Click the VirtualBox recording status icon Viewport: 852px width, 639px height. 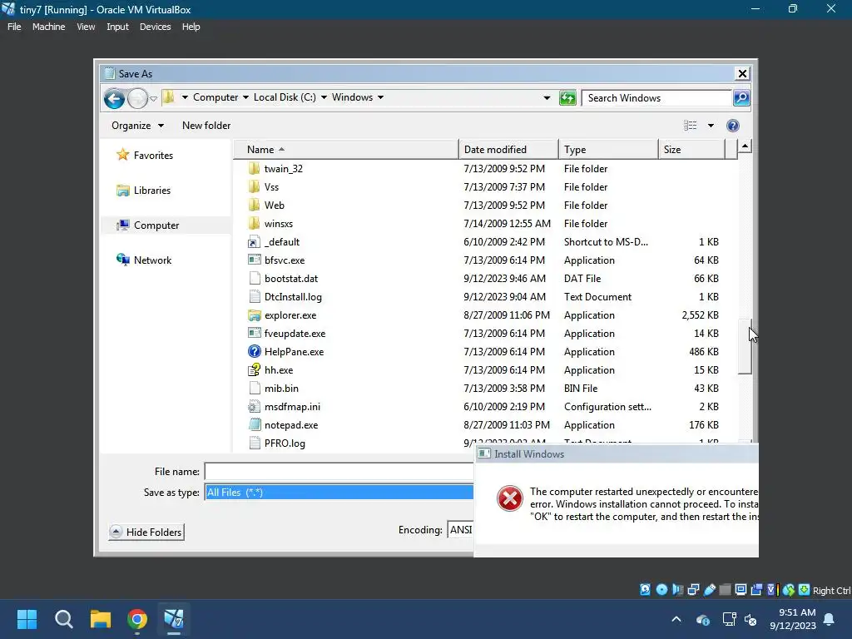[x=756, y=590]
